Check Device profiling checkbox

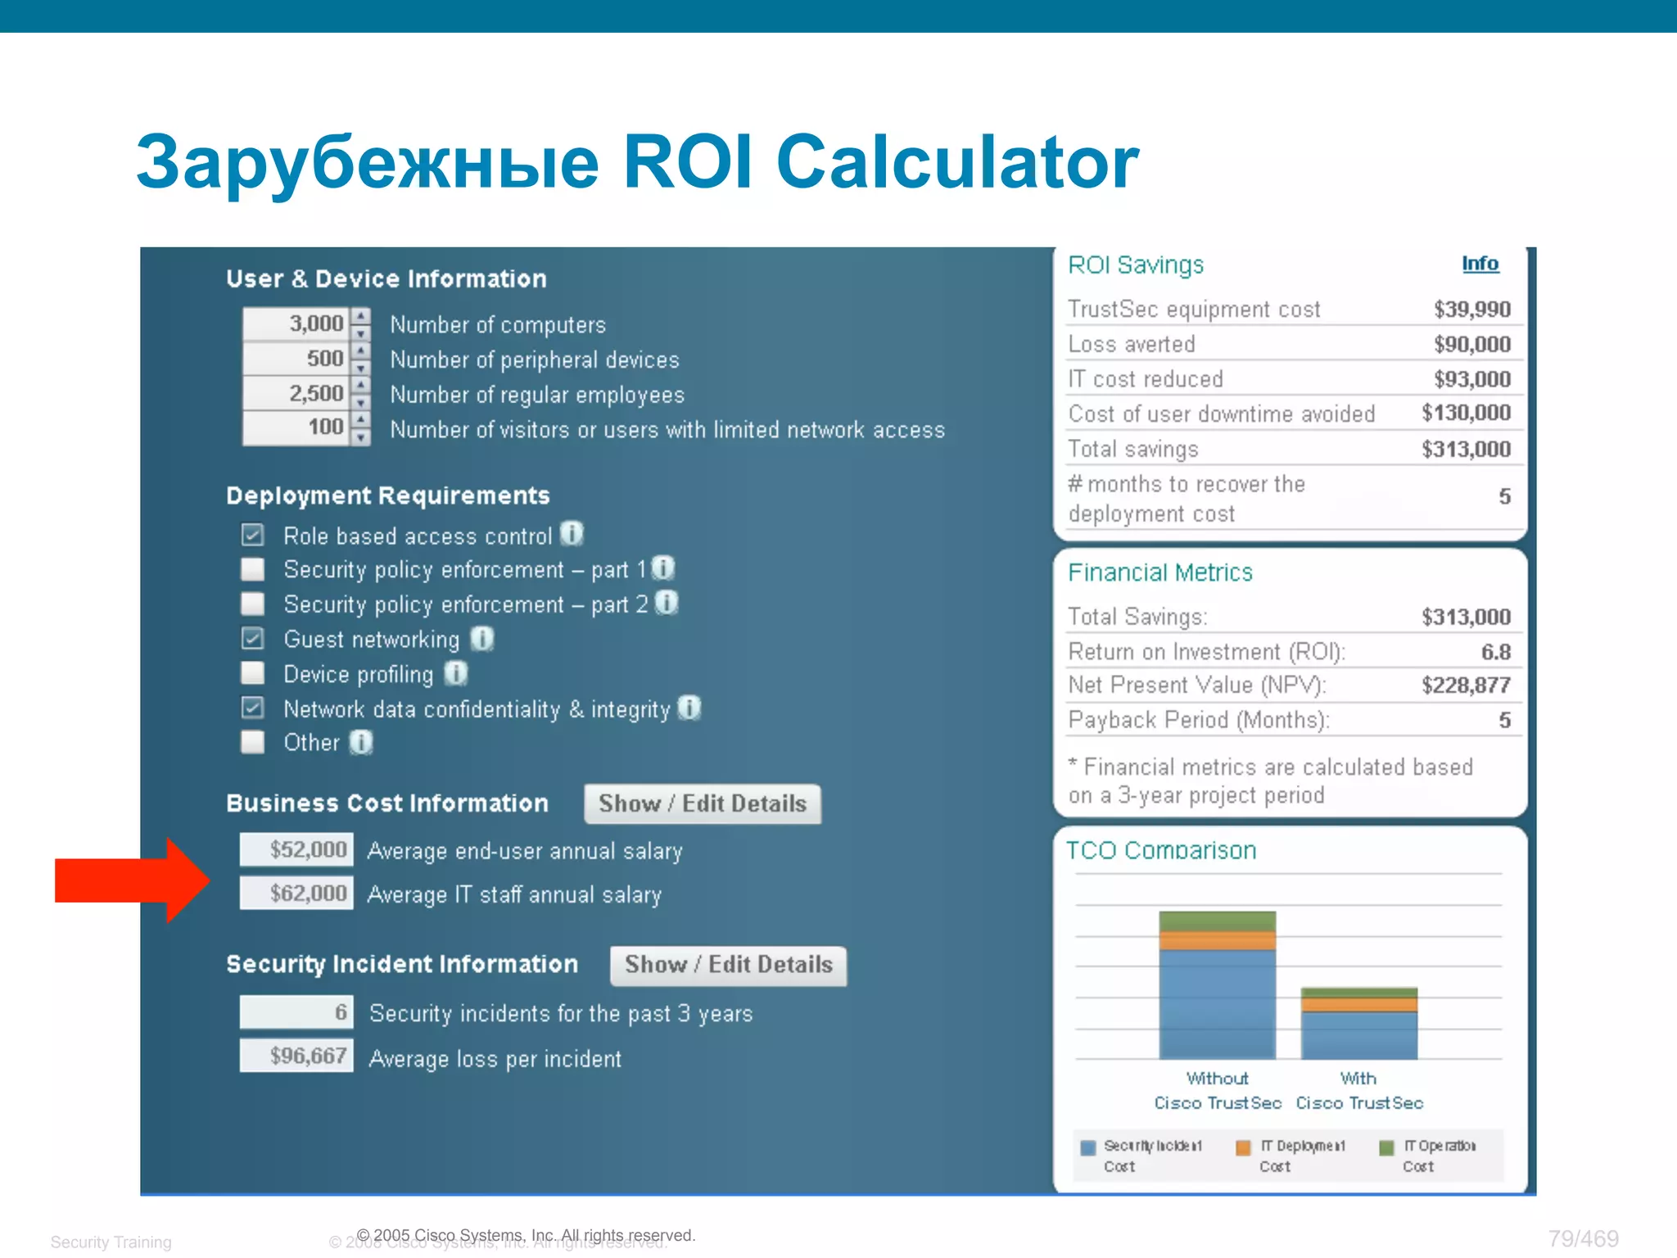click(253, 673)
